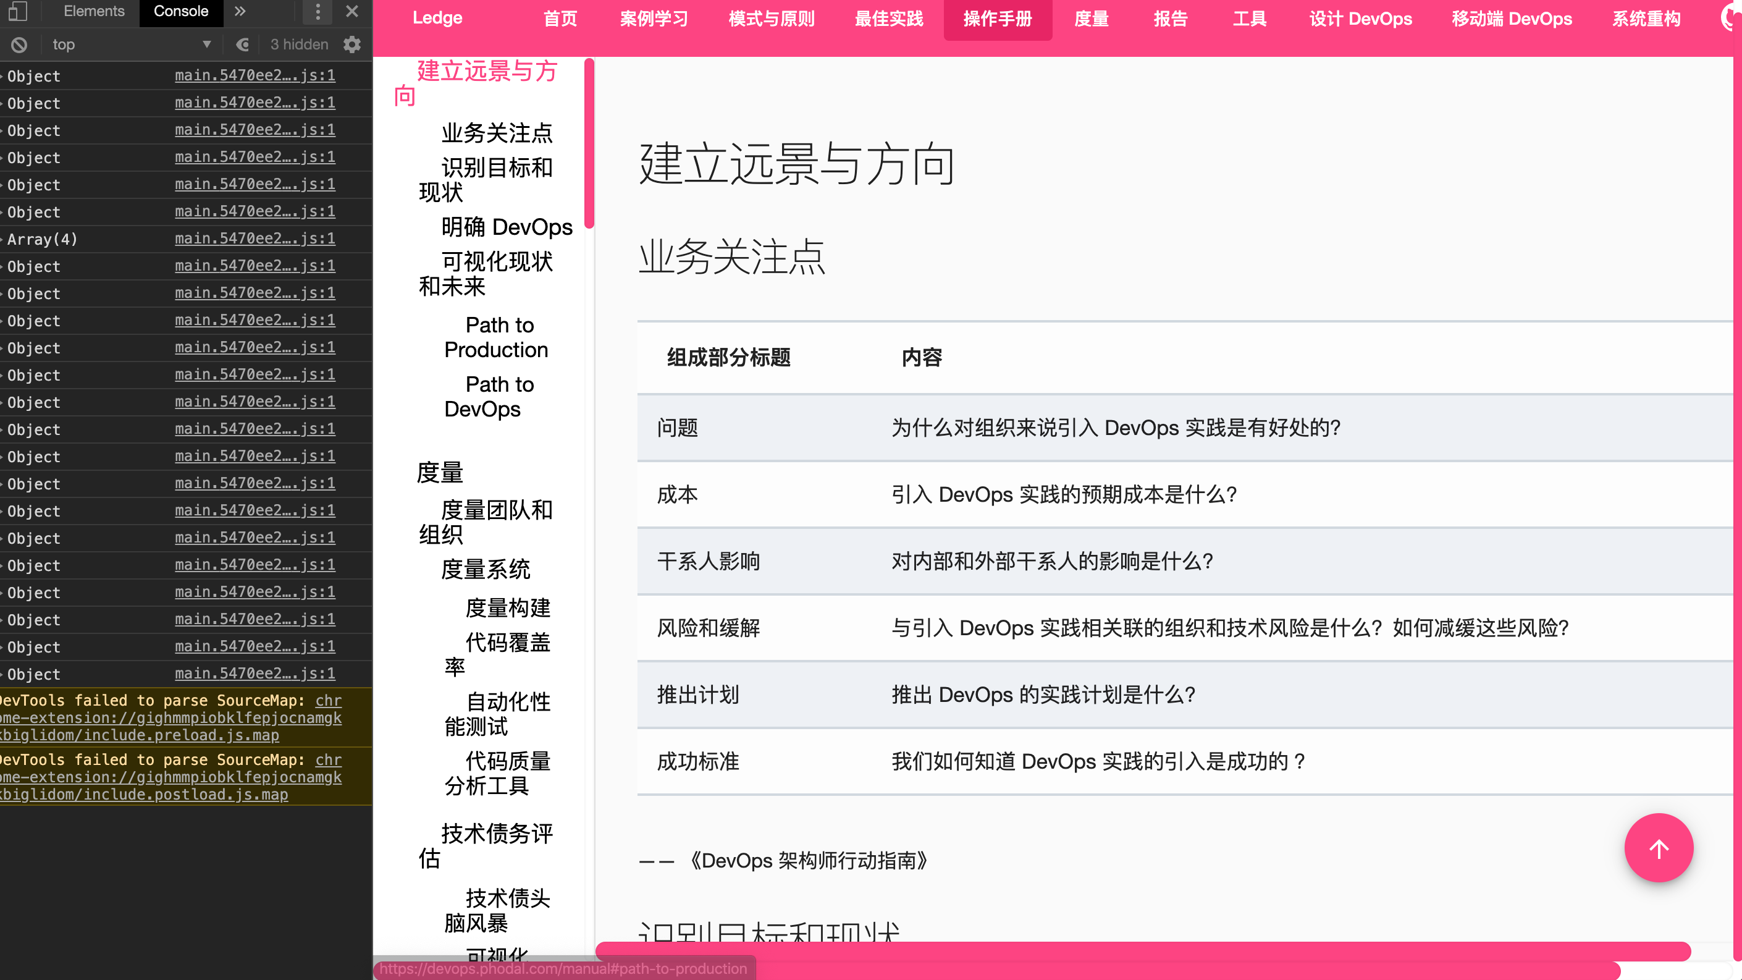Clear the console messages
The width and height of the screenshot is (1742, 980).
(20, 44)
